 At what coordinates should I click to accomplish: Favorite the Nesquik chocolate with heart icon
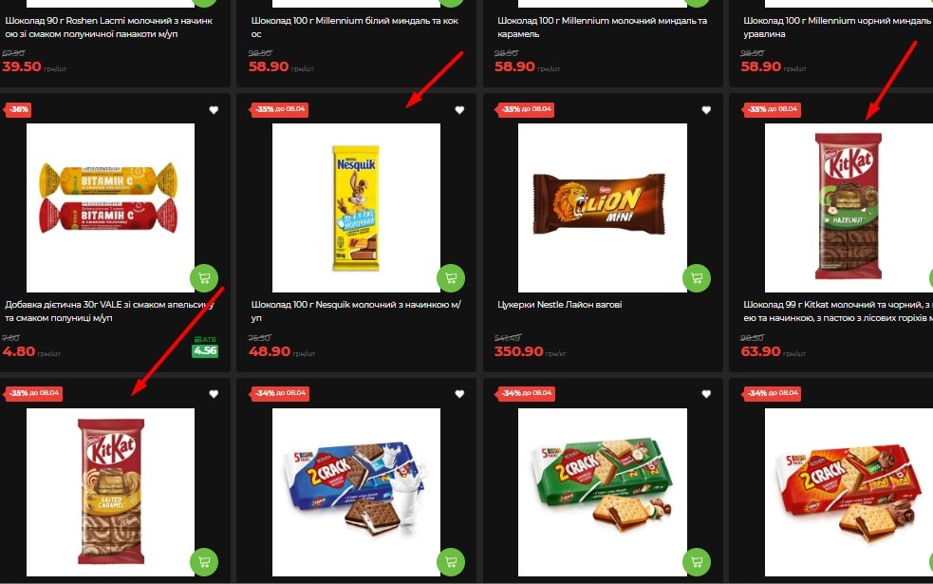point(459,109)
